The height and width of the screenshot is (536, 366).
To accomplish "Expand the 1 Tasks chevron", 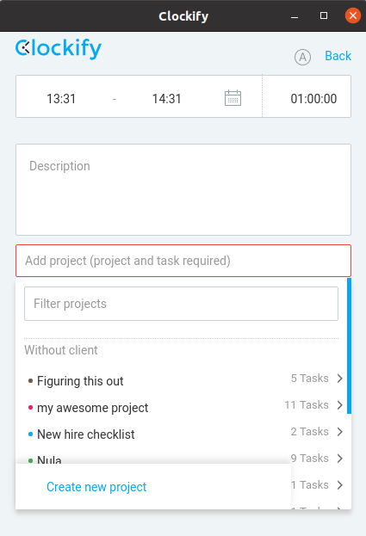I will [x=339, y=485].
